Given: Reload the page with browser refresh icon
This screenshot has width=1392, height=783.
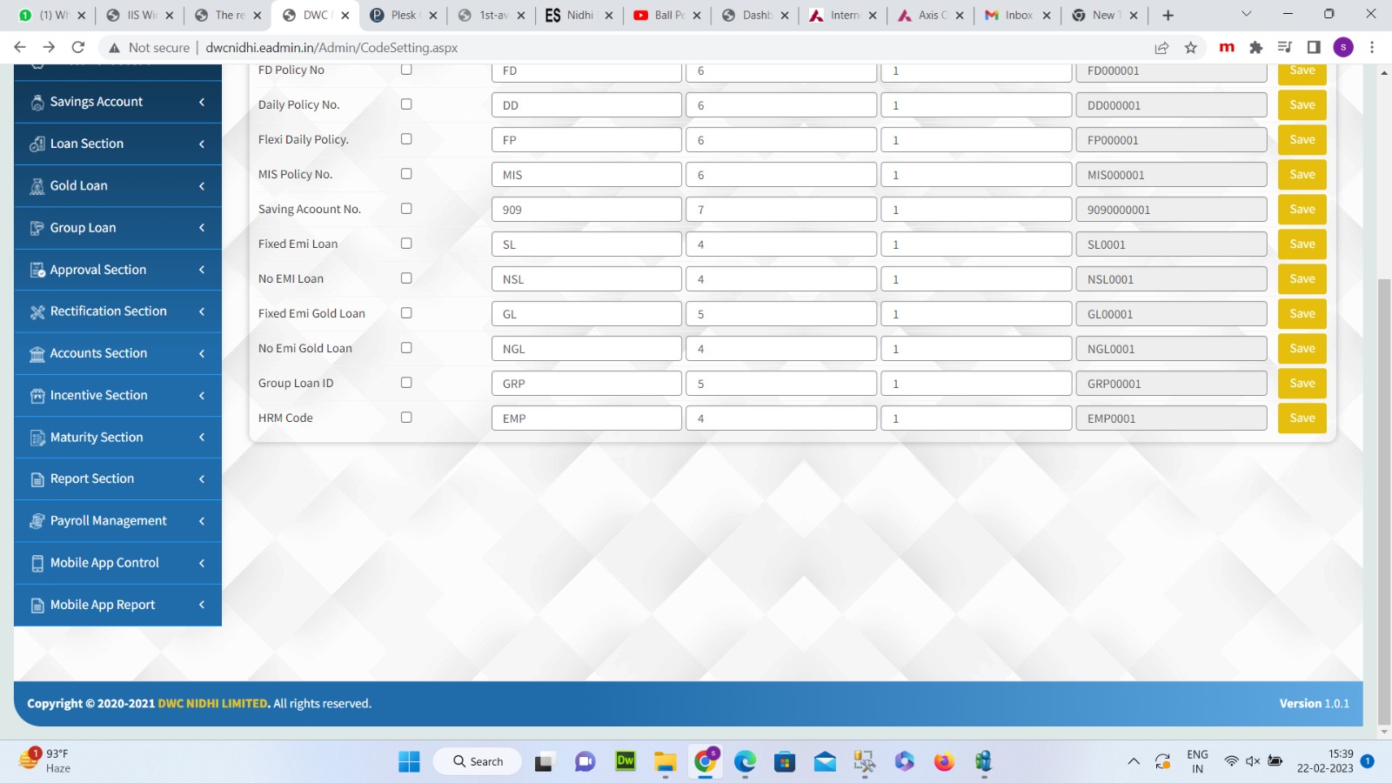Looking at the screenshot, I should pos(78,48).
